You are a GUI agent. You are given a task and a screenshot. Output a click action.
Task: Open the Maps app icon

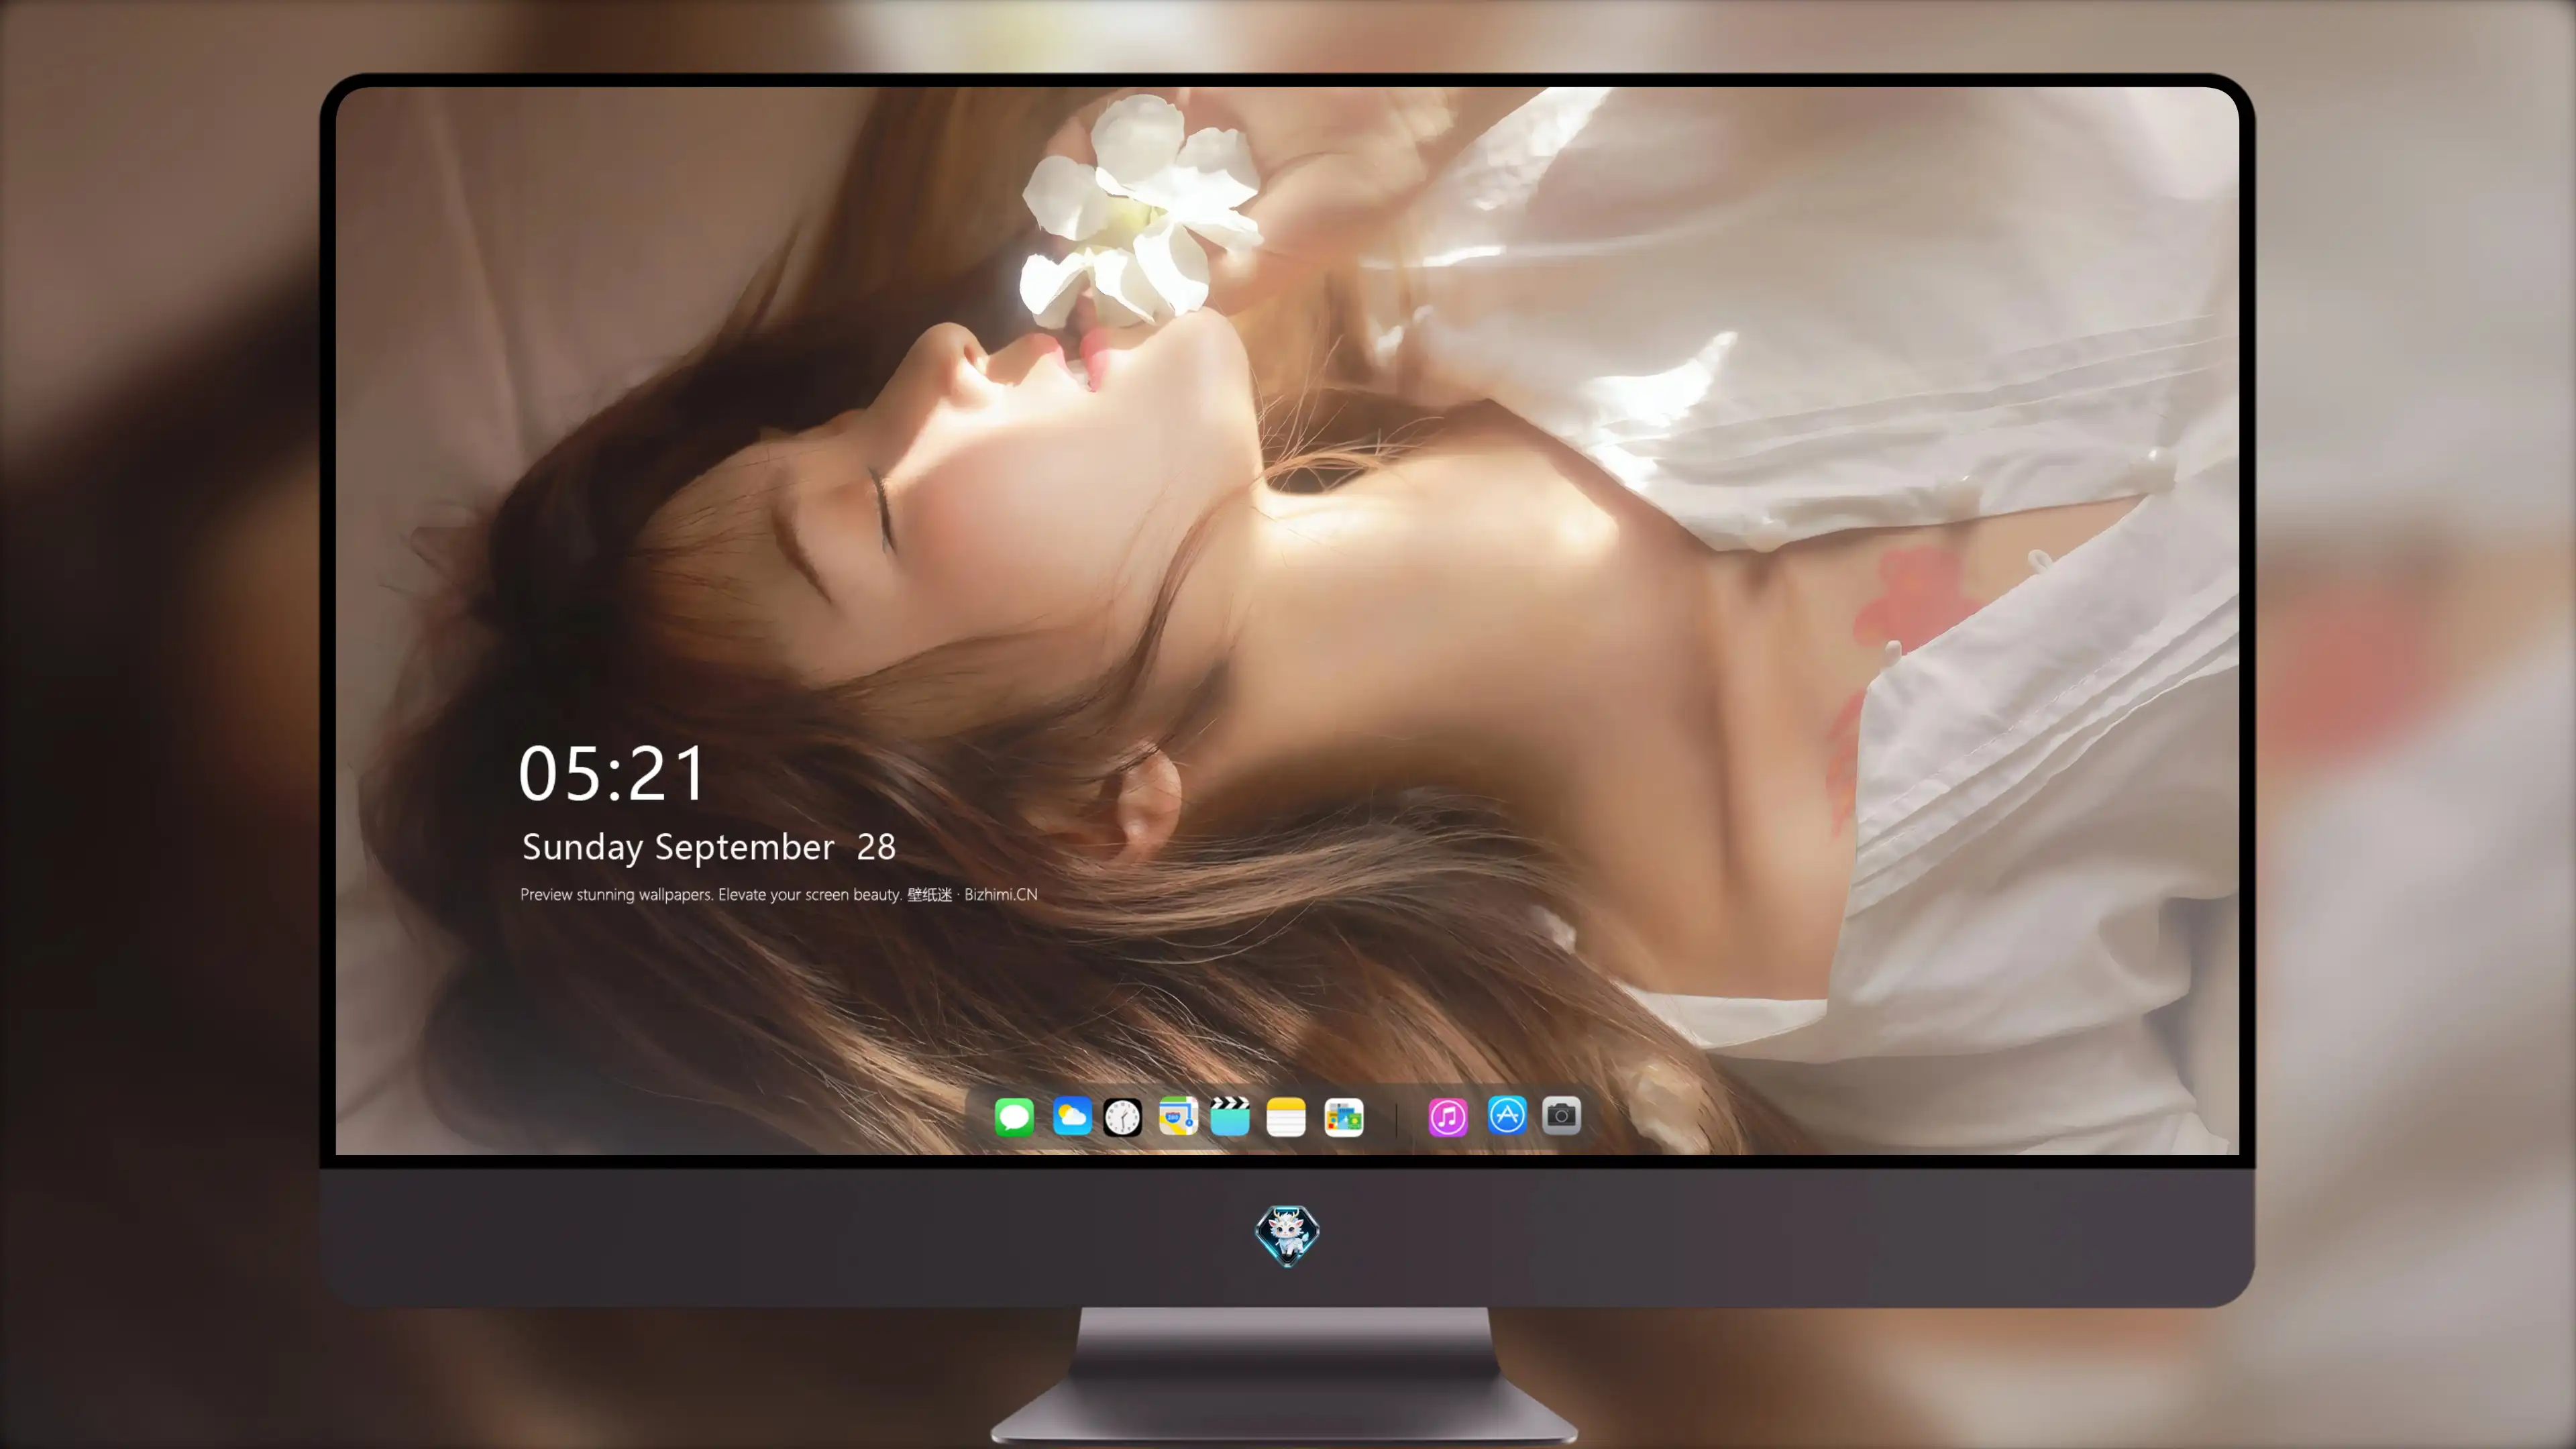tap(1178, 1116)
